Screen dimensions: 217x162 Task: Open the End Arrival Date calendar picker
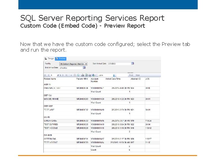[x=84, y=67]
